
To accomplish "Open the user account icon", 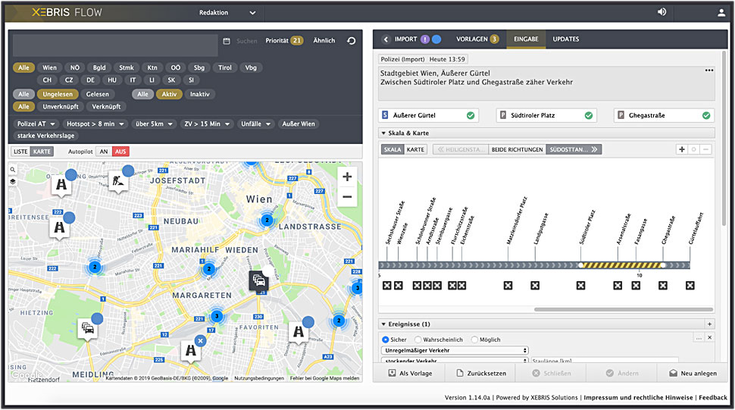I will [x=721, y=12].
